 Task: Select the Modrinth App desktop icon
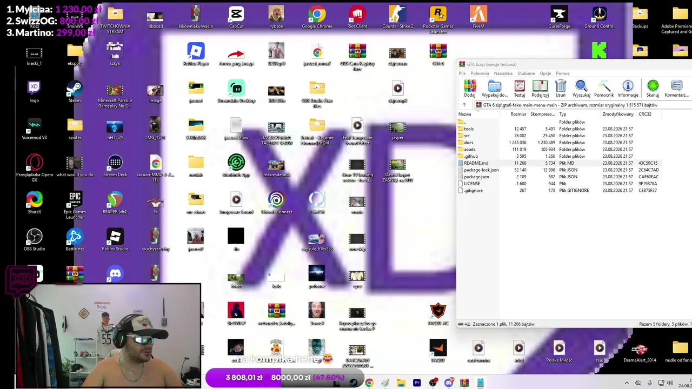pyautogui.click(x=236, y=166)
